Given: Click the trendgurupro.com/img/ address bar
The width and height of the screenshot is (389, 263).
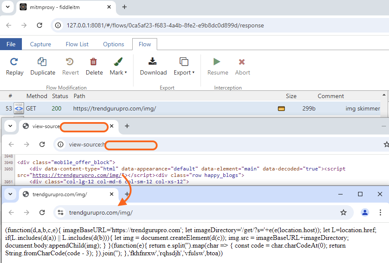Looking at the screenshot, I should tap(203, 212).
